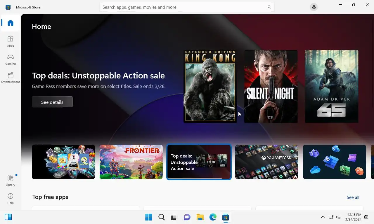Open the Entertainment section
This screenshot has height=224, width=374.
click(x=11, y=78)
